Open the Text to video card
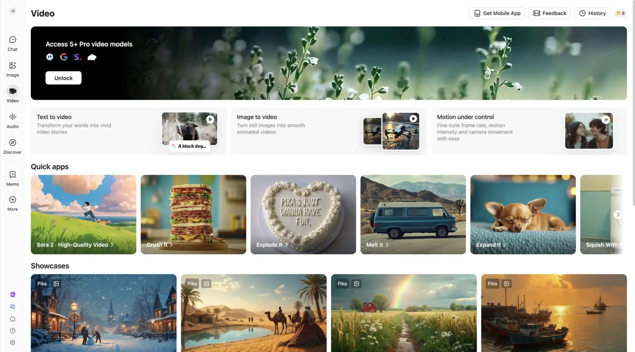Image resolution: width=635 pixels, height=352 pixels. 128,131
